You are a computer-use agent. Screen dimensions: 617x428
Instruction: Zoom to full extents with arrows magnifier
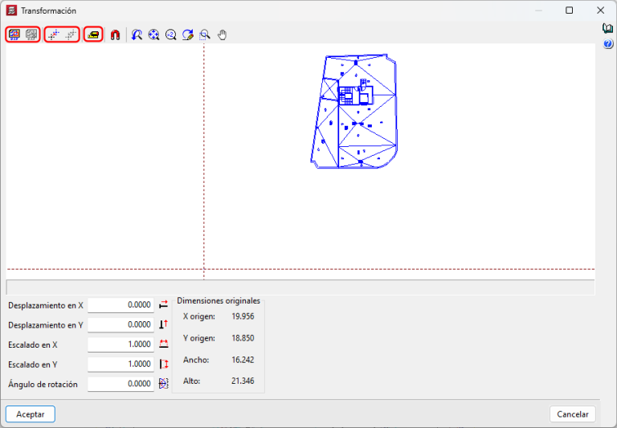click(153, 35)
